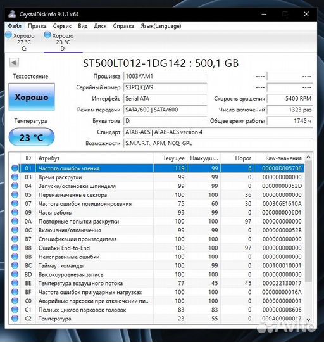Viewport: 324px width, 342px height.
Task: Click status orb of C2 Температура row
Action: [15, 319]
